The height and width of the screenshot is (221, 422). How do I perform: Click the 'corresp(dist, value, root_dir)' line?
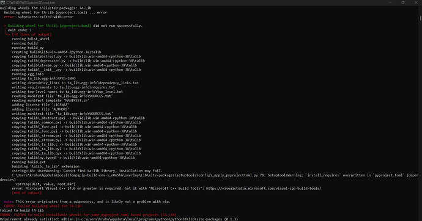[x=45, y=184]
